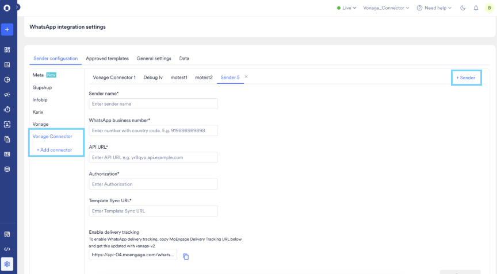Click the + Add connector link
The image size is (497, 274).
[54, 150]
